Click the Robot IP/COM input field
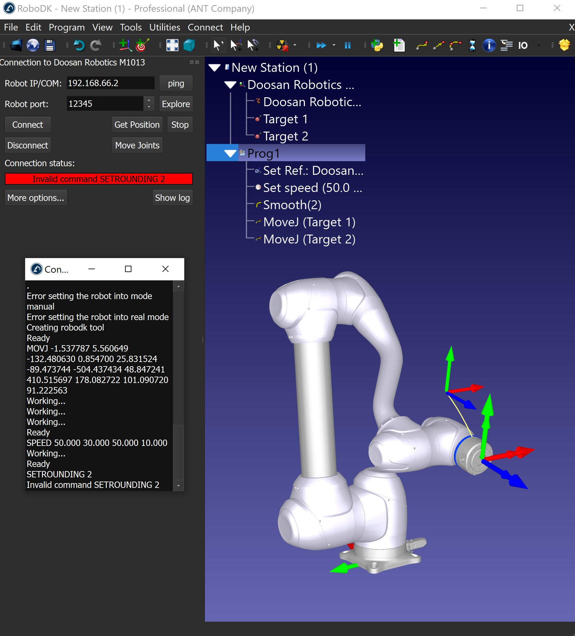 110,83
